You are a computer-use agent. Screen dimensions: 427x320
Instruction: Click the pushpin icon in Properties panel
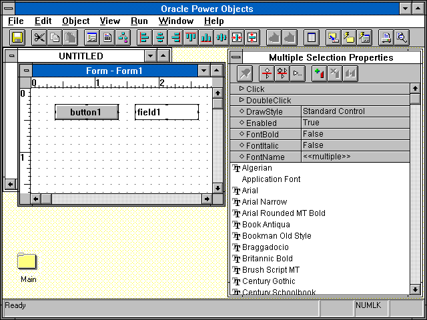[x=245, y=73]
